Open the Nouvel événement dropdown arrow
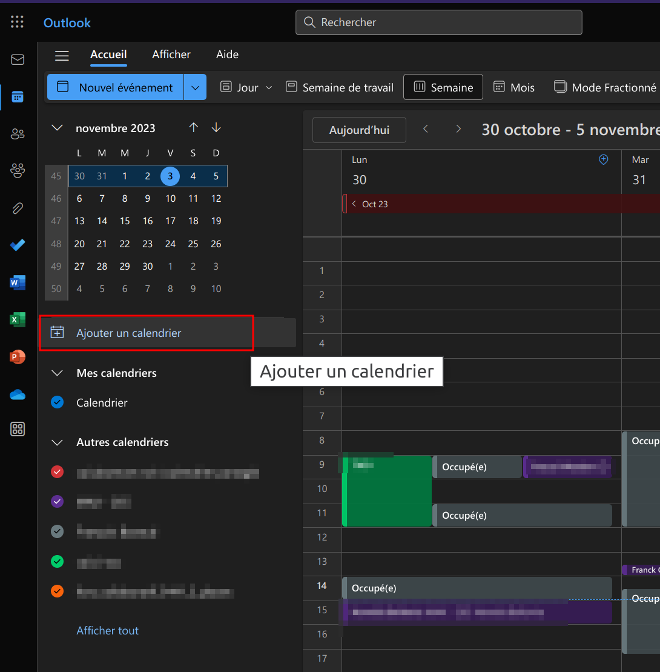The height and width of the screenshot is (672, 660). 195,87
